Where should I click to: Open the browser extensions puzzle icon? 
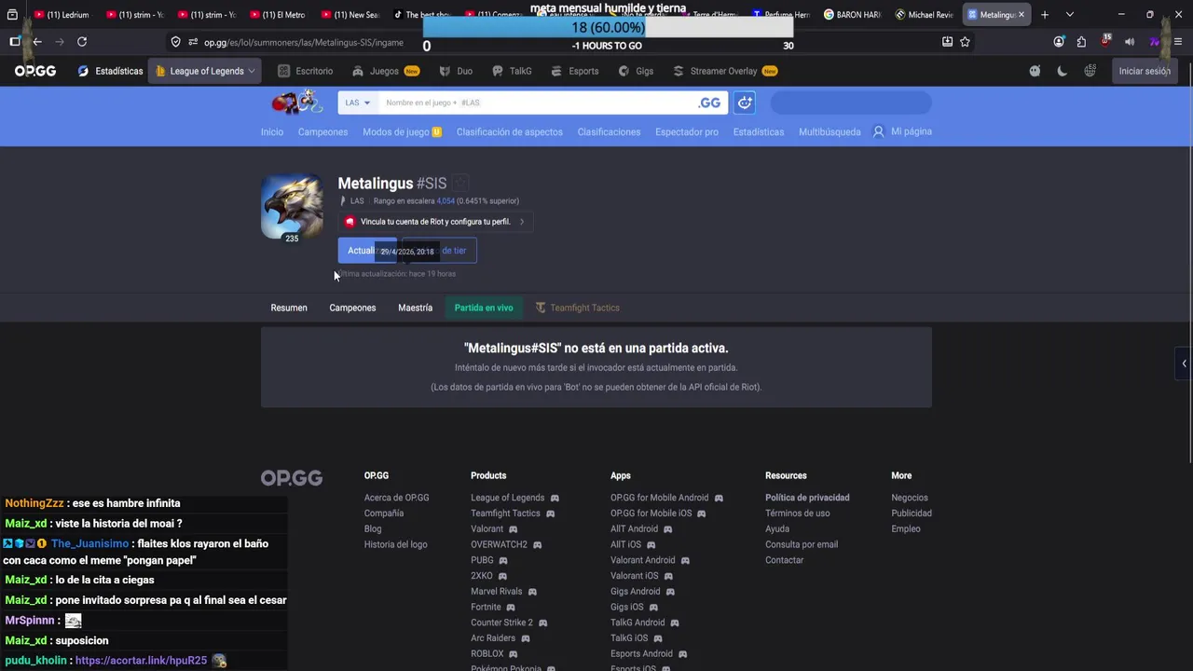pyautogui.click(x=1081, y=42)
